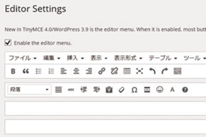Viewport: 206px width, 137px height.
Task: Align text right
Action: click(89, 71)
